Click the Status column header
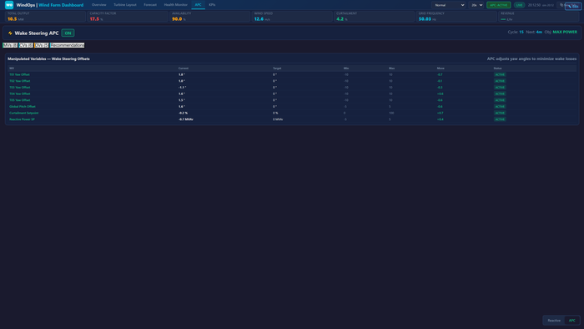This screenshot has height=329, width=584. (497, 68)
